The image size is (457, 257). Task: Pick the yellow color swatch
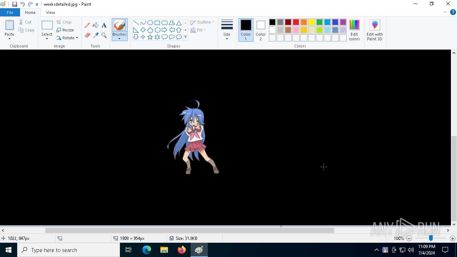tap(312, 22)
